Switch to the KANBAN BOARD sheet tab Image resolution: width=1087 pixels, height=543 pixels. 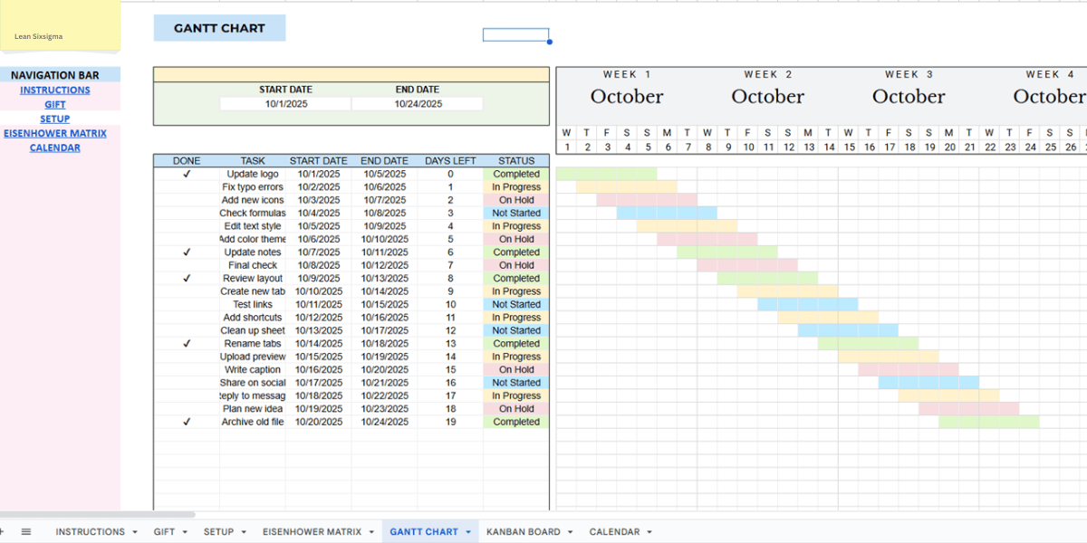(525, 531)
